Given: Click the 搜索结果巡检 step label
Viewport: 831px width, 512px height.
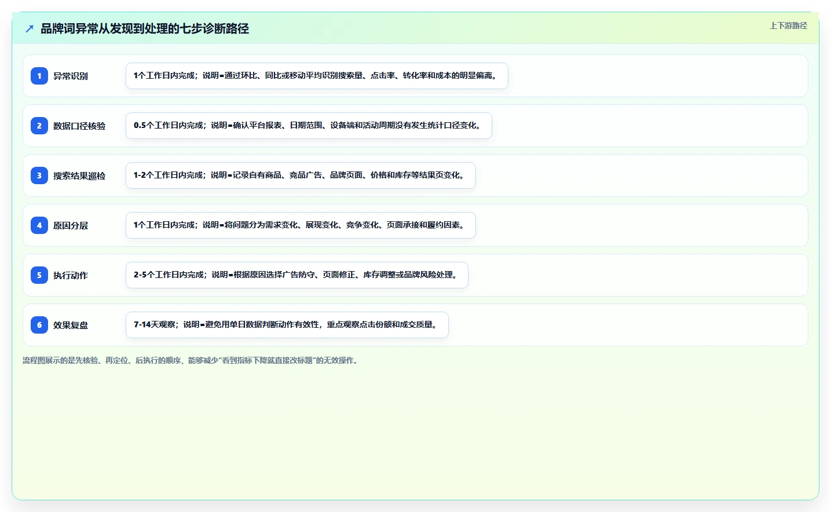Looking at the screenshot, I should (x=79, y=175).
